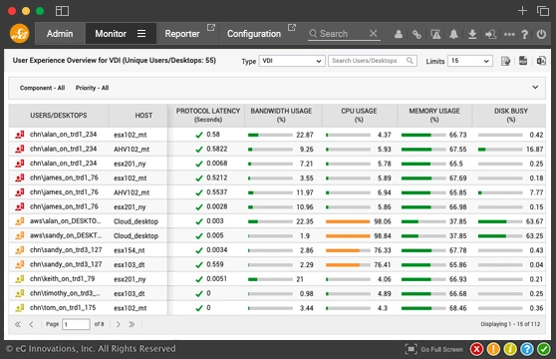556x359 pixels.
Task: Filter by orange major status icon
Action: click(x=493, y=349)
